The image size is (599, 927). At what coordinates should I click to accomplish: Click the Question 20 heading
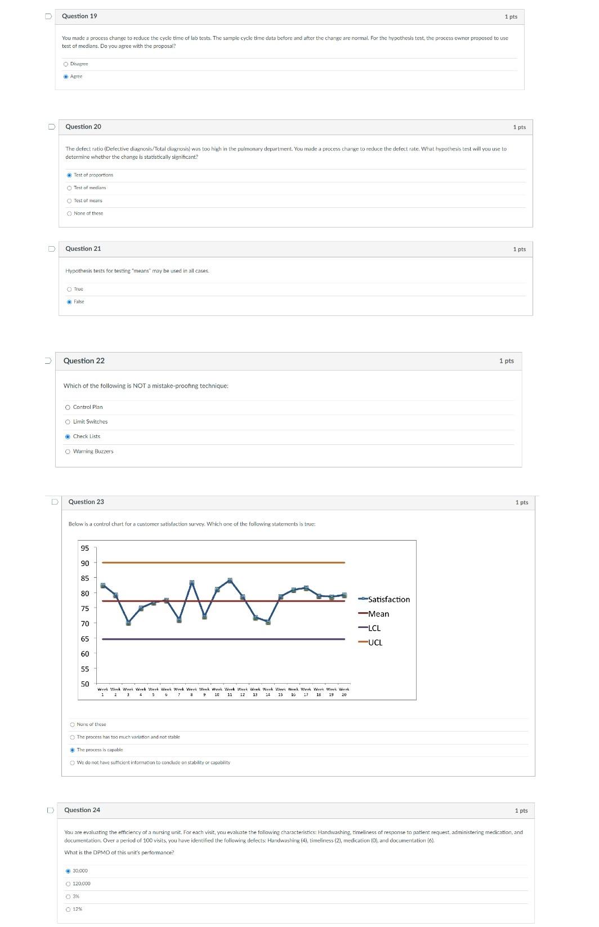83,127
